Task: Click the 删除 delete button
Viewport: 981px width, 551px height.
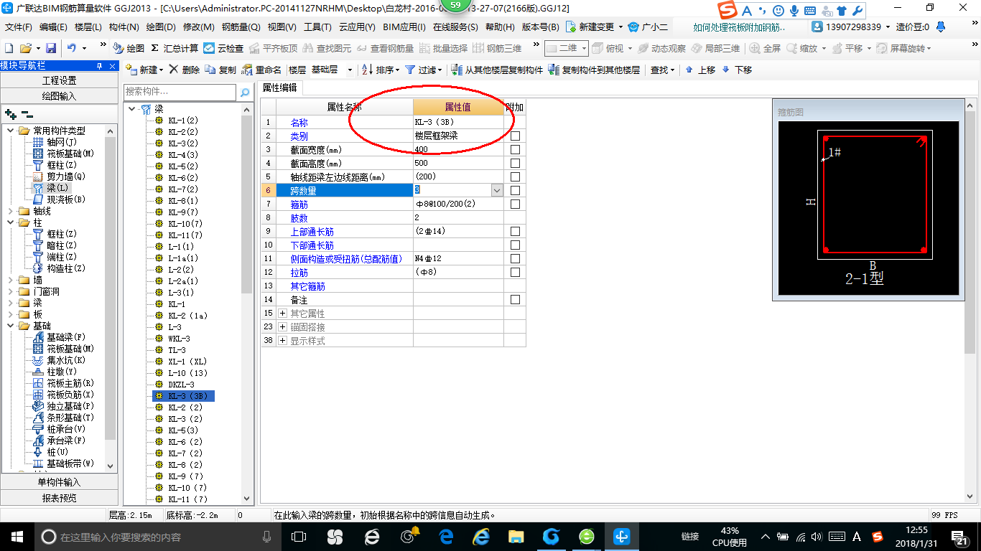Action: coord(184,70)
